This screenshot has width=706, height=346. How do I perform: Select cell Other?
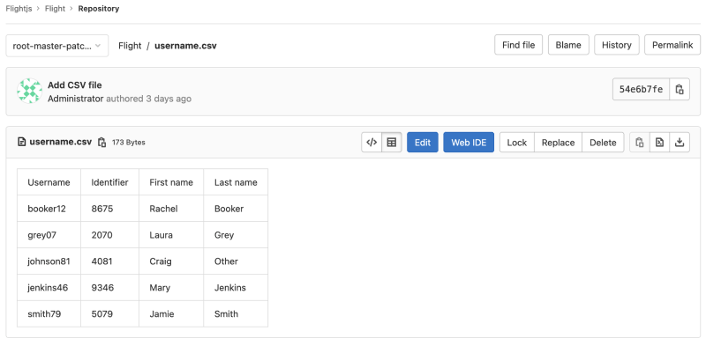point(236,261)
